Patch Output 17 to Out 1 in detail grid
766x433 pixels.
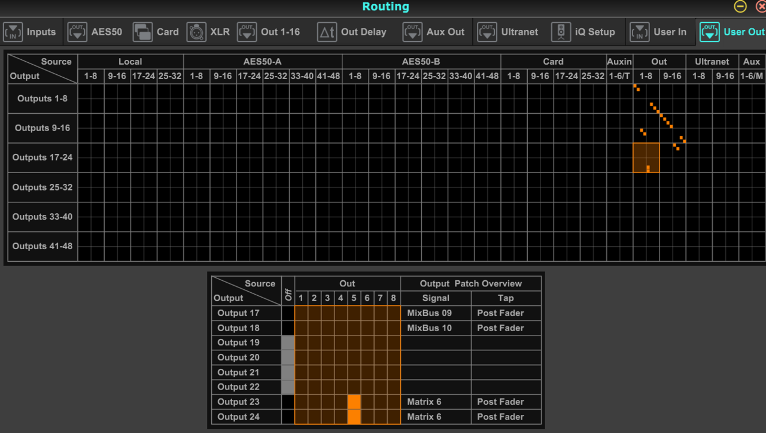pyautogui.click(x=301, y=313)
